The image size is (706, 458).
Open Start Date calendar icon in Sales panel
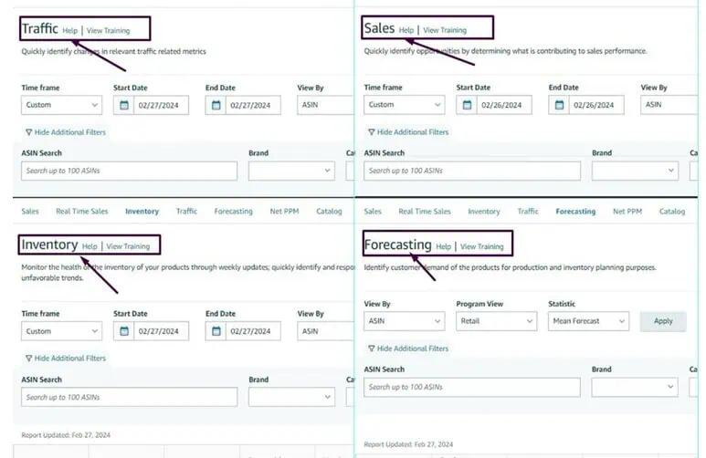coord(467,105)
